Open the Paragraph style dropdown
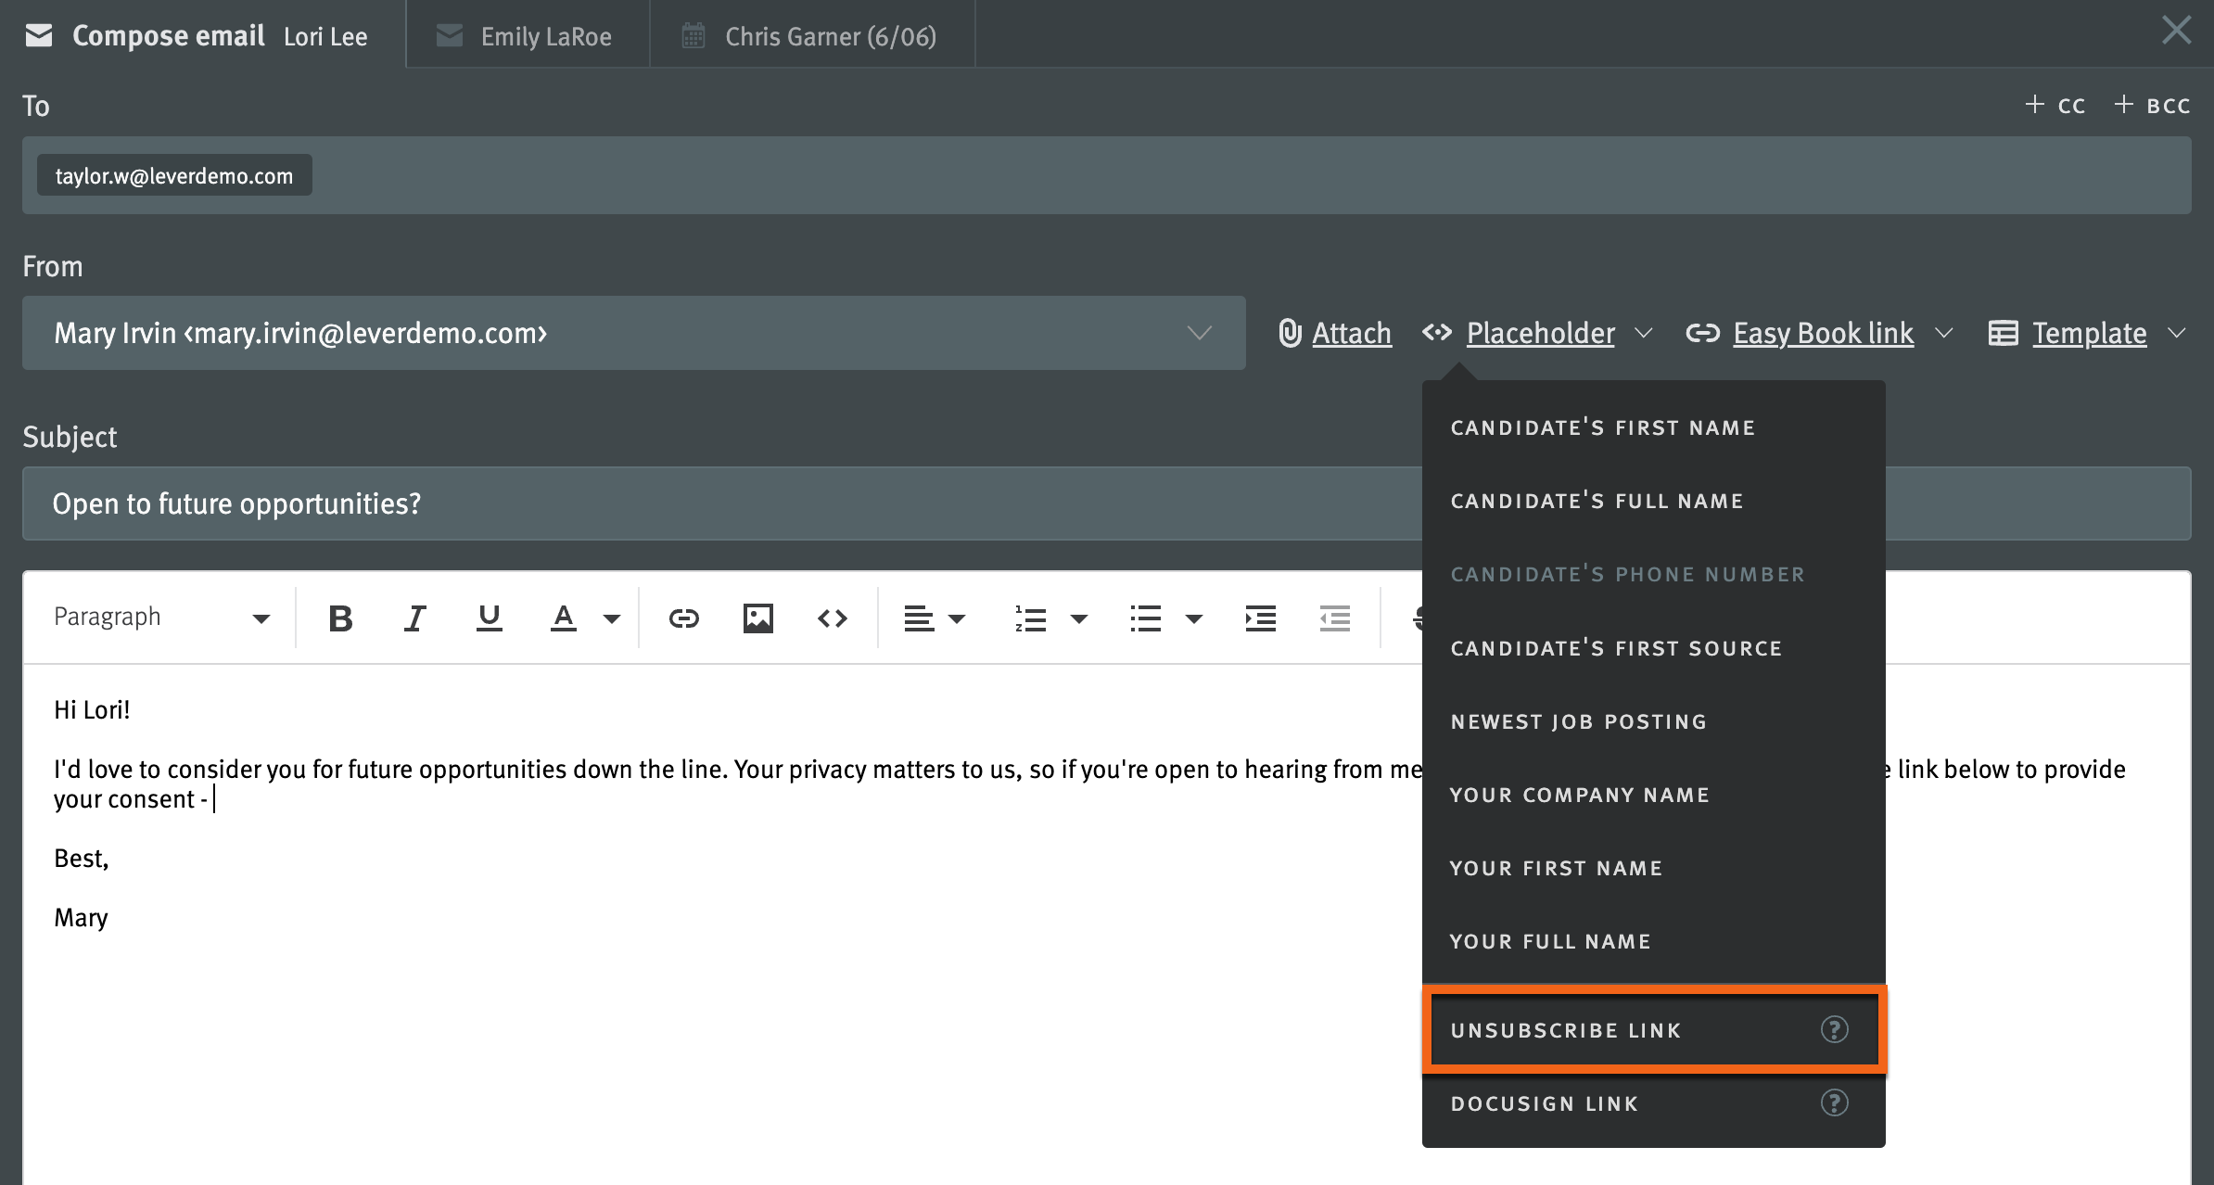 click(161, 618)
